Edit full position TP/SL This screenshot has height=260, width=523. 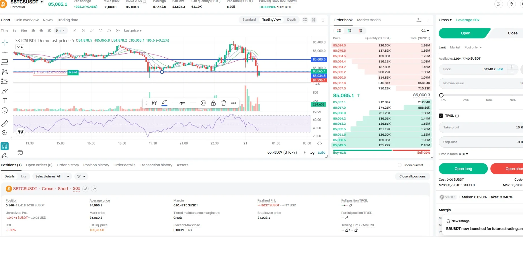pos(350,206)
